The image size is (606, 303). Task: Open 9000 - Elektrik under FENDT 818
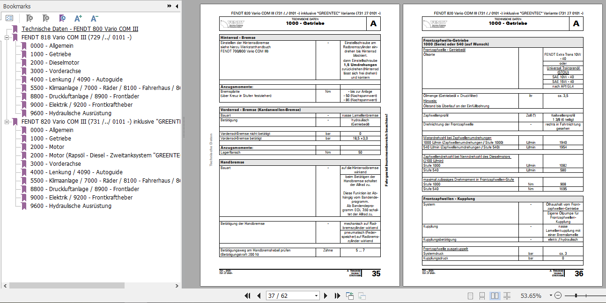81,105
